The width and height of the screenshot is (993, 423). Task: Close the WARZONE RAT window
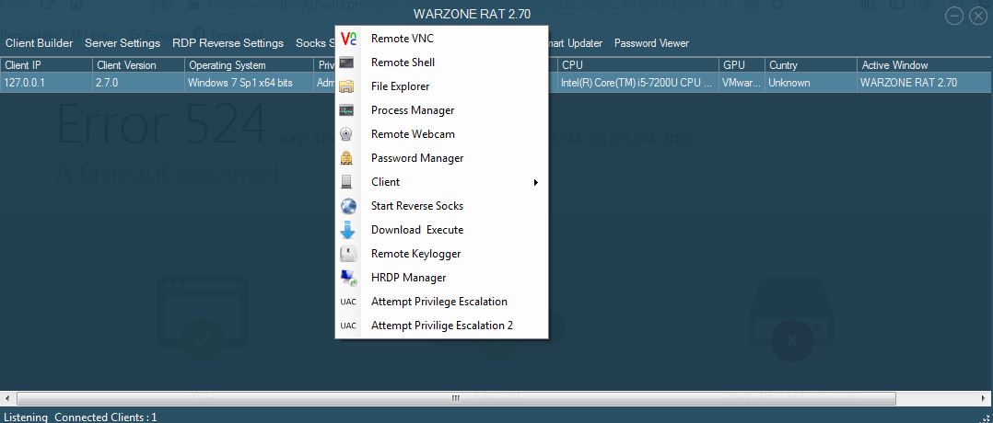point(978,16)
